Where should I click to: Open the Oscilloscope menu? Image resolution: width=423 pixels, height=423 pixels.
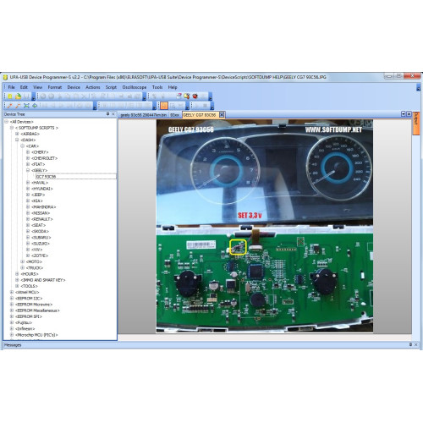pos(135,87)
